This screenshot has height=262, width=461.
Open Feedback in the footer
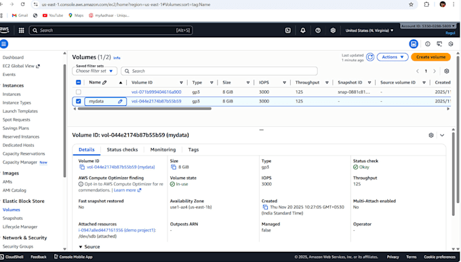[x=39, y=257]
